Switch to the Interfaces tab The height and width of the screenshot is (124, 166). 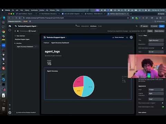93,26
